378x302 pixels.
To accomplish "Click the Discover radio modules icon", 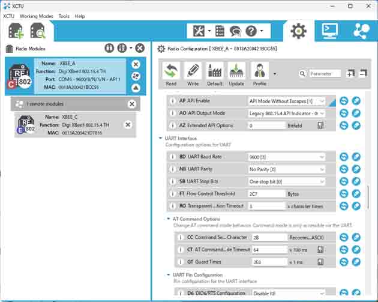I will tap(38, 31).
